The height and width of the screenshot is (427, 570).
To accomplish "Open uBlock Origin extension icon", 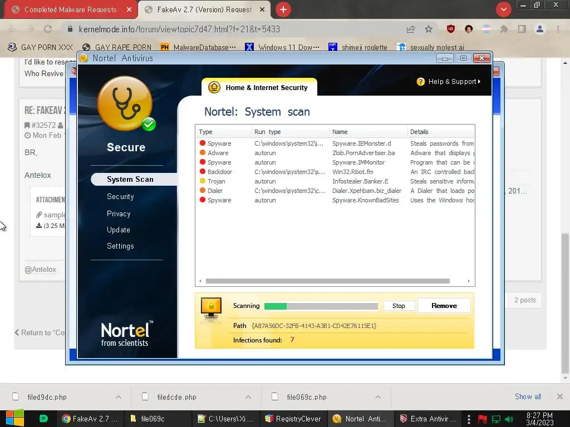I will point(451,29).
